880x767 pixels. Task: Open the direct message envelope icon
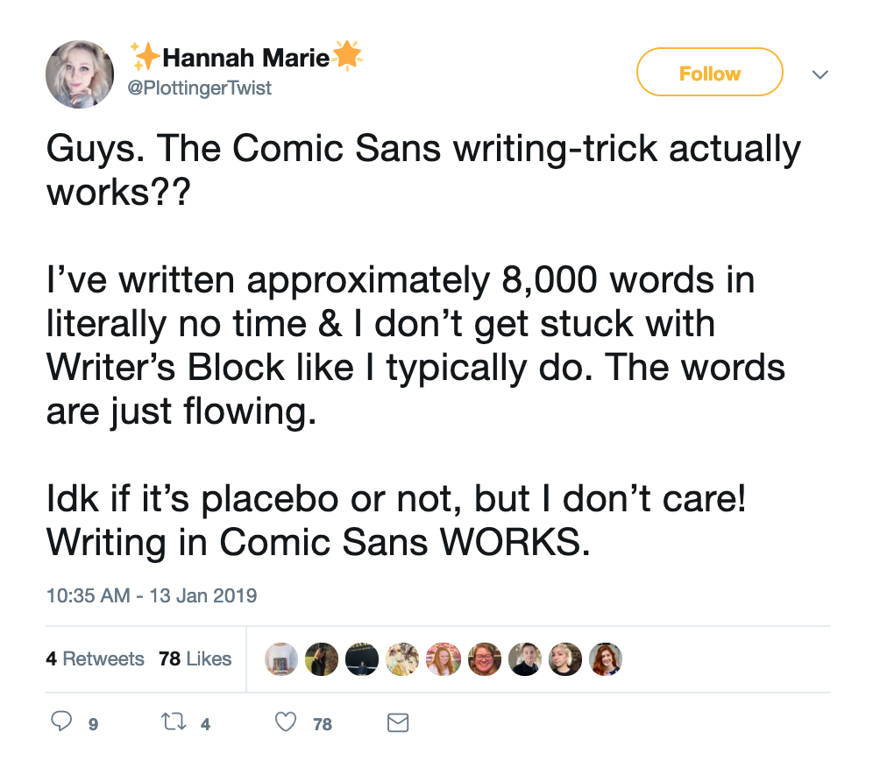point(397,722)
